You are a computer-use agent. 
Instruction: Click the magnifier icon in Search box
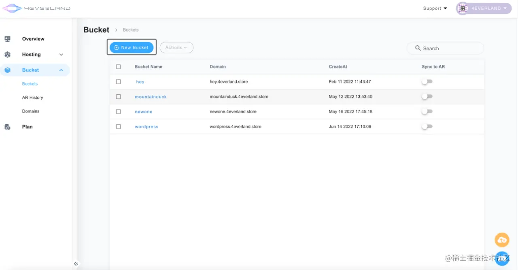click(x=418, y=48)
